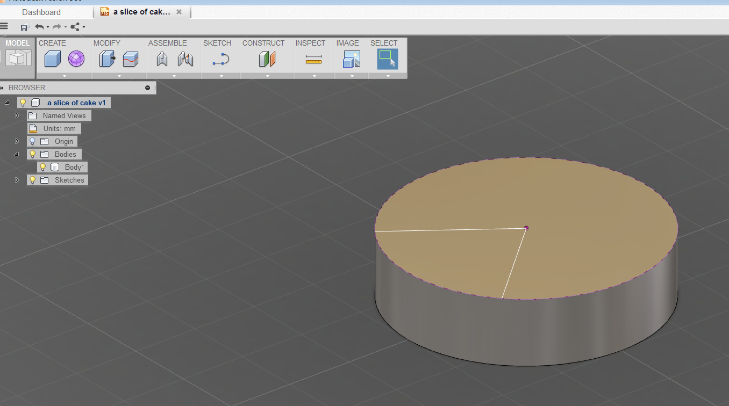The height and width of the screenshot is (406, 729).
Task: Expand the Named Views tree node
Action: coord(17,115)
